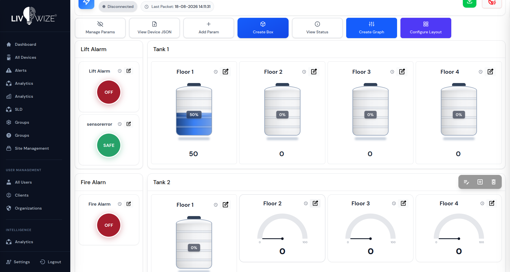Click the sensorerror SAFE indicator
This screenshot has width=510, height=272.
pos(109,145)
